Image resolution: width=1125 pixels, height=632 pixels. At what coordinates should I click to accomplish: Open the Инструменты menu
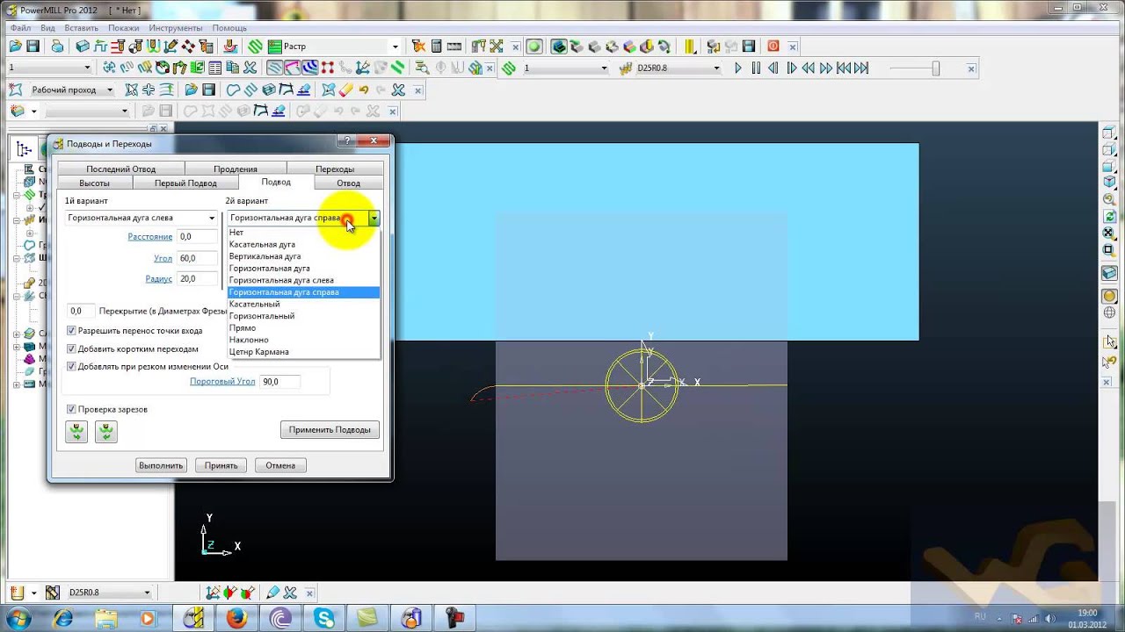point(176,28)
